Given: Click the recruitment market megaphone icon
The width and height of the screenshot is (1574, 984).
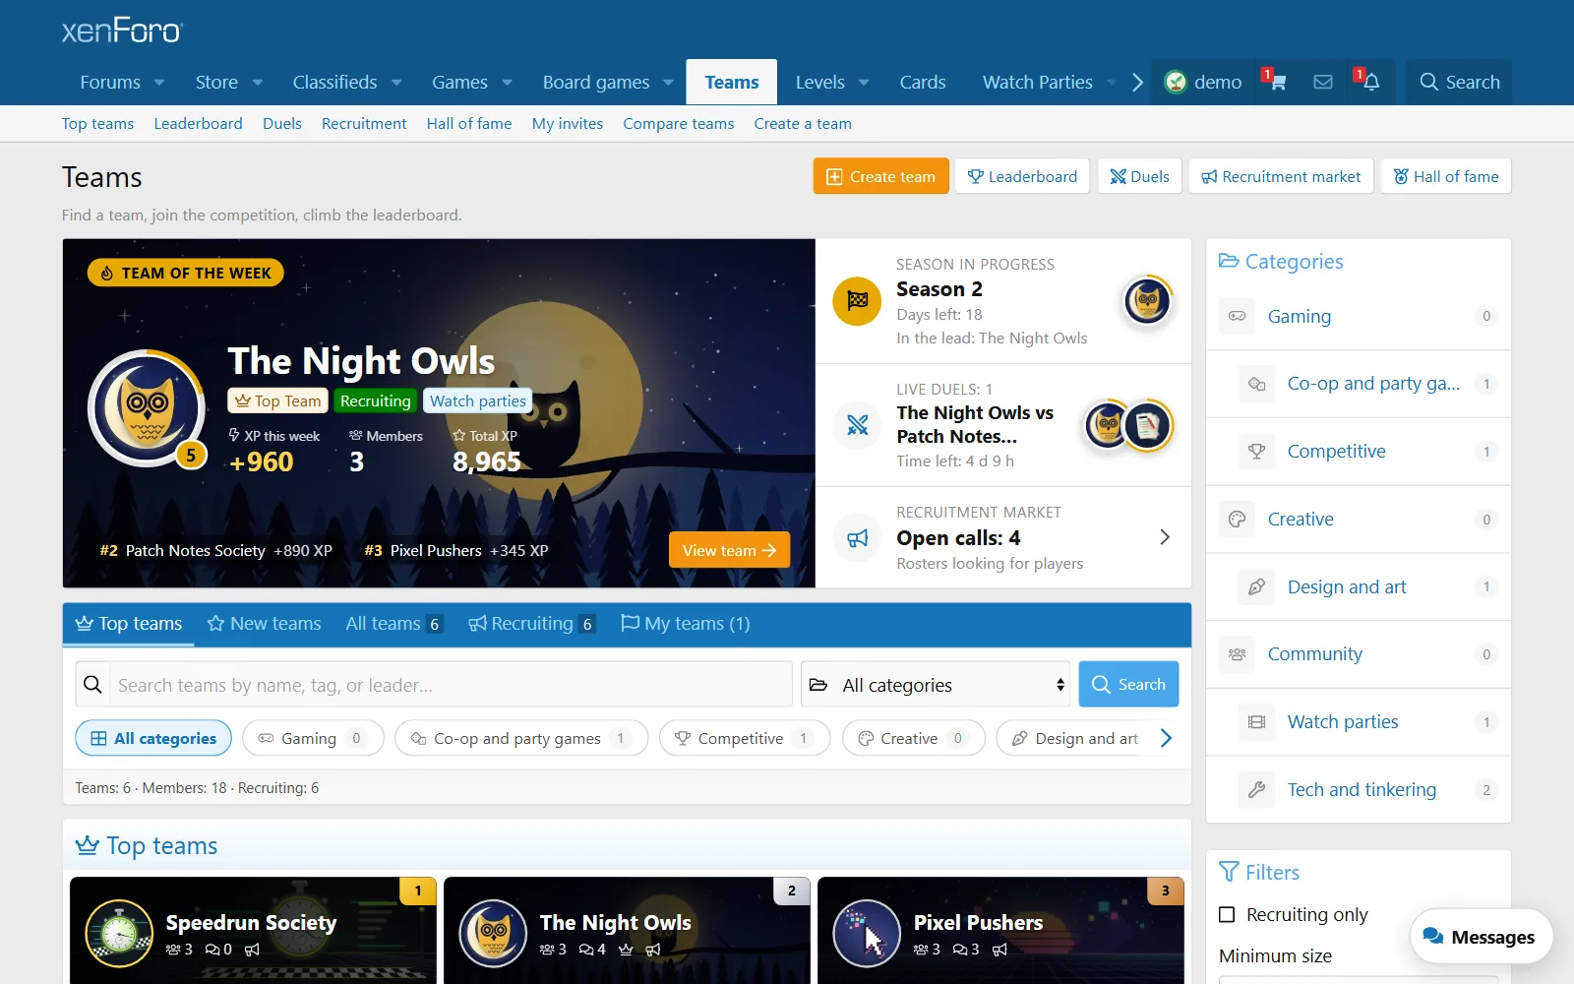Looking at the screenshot, I should (858, 538).
